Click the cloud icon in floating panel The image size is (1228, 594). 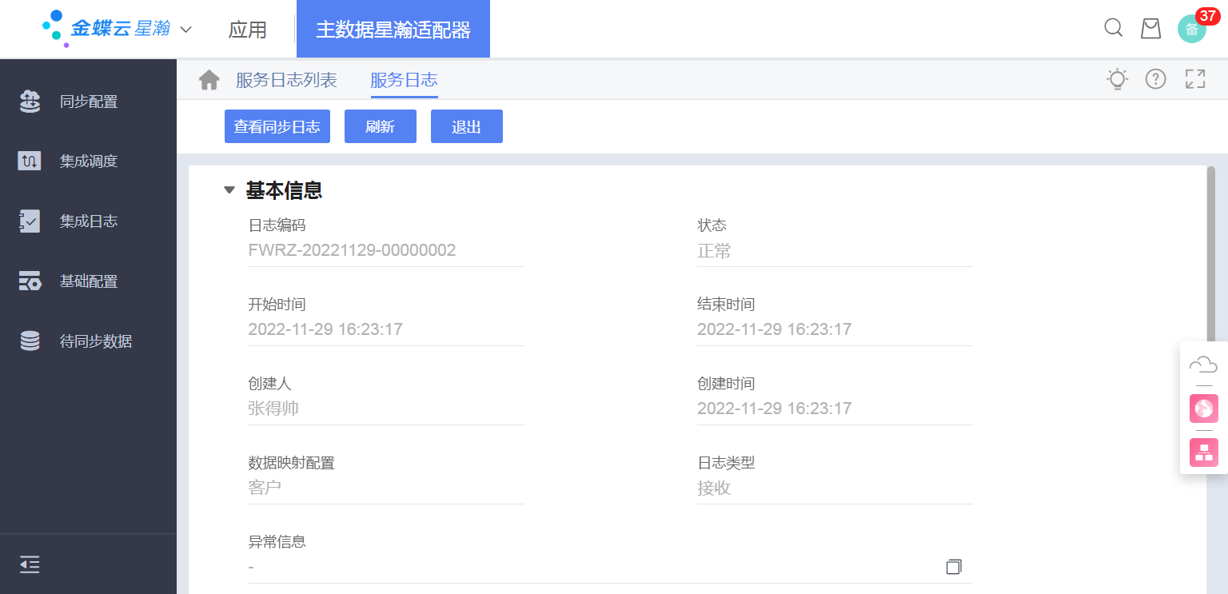[x=1203, y=365]
